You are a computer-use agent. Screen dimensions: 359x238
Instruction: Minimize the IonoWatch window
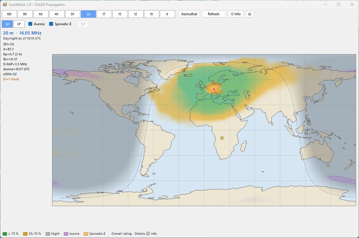tap(325, 4)
